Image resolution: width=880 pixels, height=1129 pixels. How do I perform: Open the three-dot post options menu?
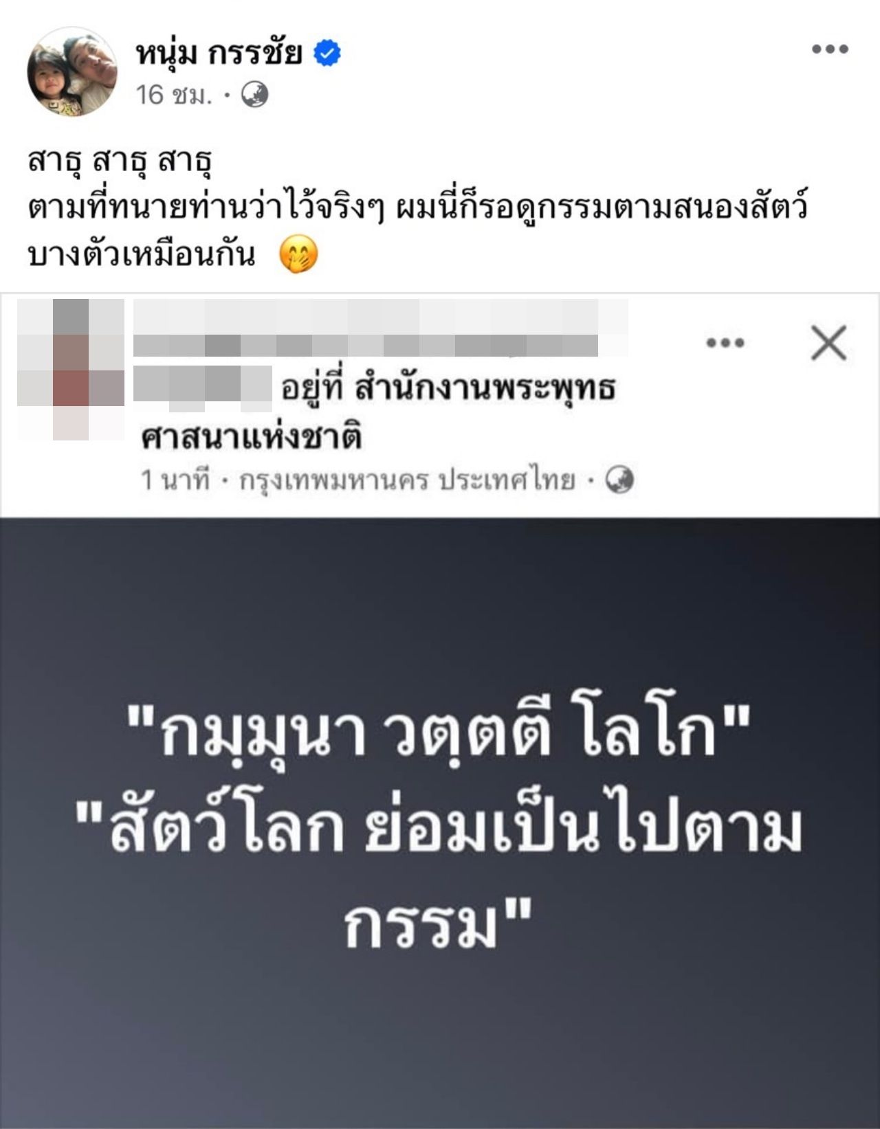pos(830,49)
